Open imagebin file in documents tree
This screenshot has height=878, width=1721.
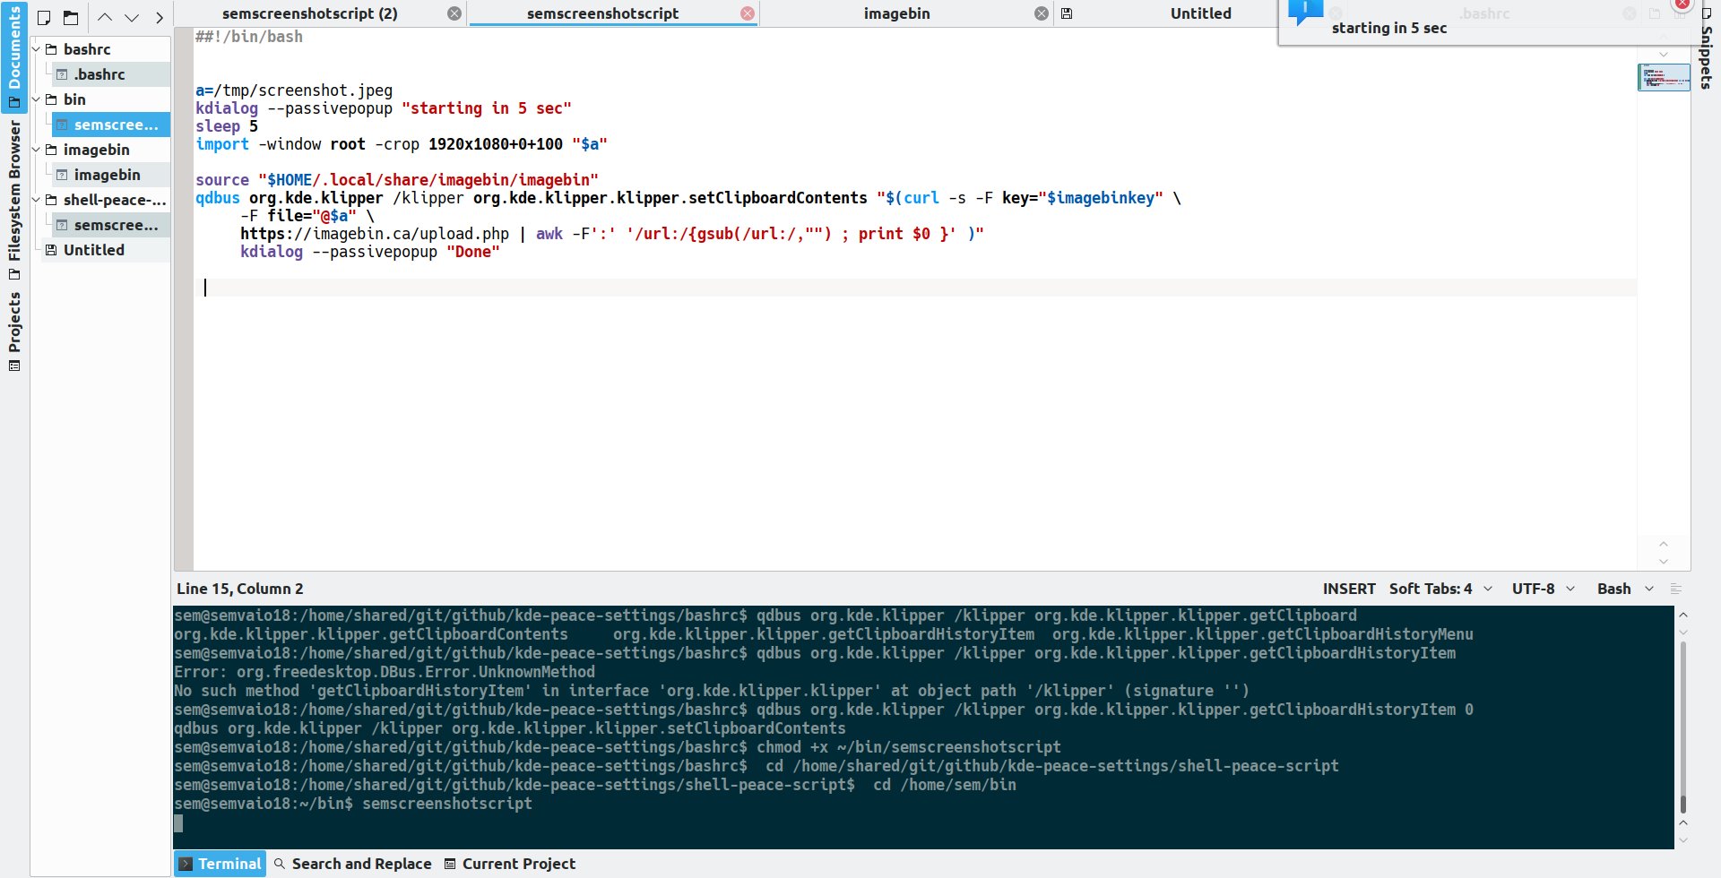pos(110,175)
